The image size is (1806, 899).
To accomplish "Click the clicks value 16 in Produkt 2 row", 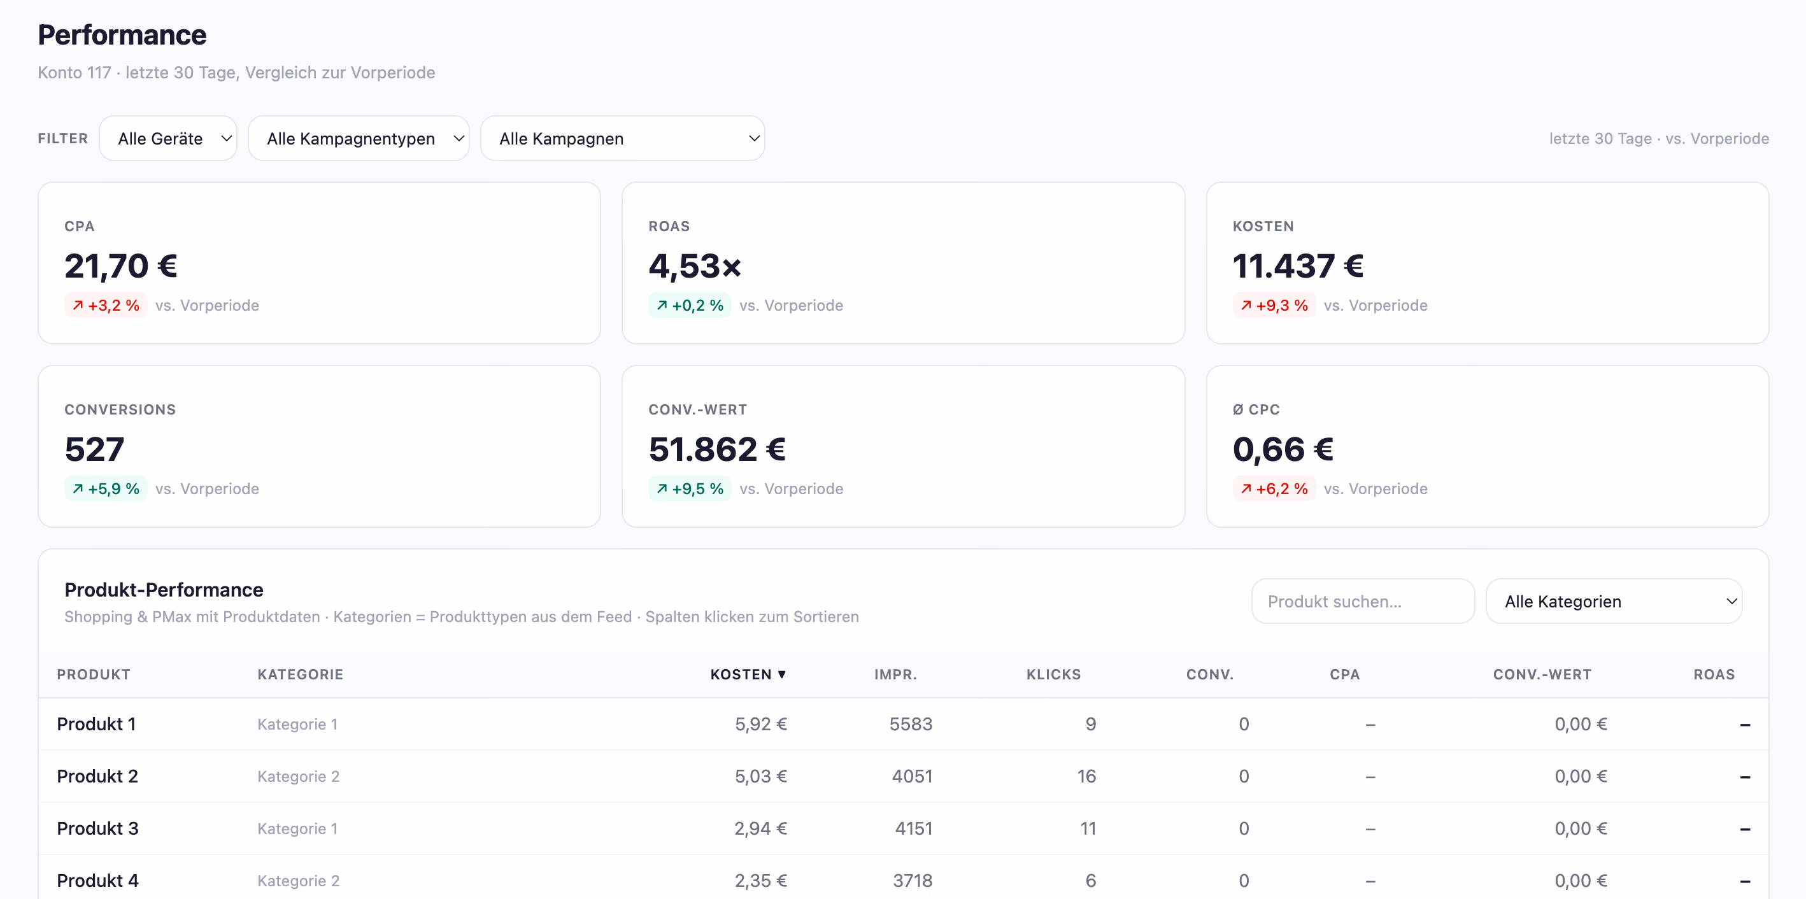I will click(1086, 775).
